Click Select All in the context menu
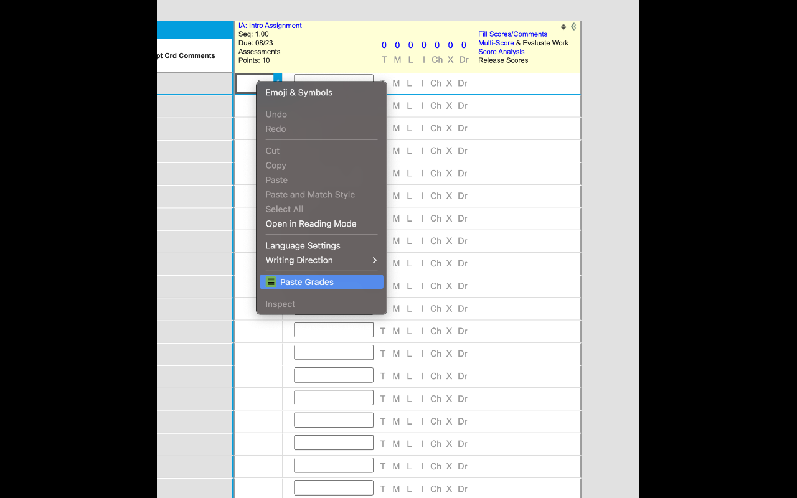The width and height of the screenshot is (797, 498). (x=321, y=209)
